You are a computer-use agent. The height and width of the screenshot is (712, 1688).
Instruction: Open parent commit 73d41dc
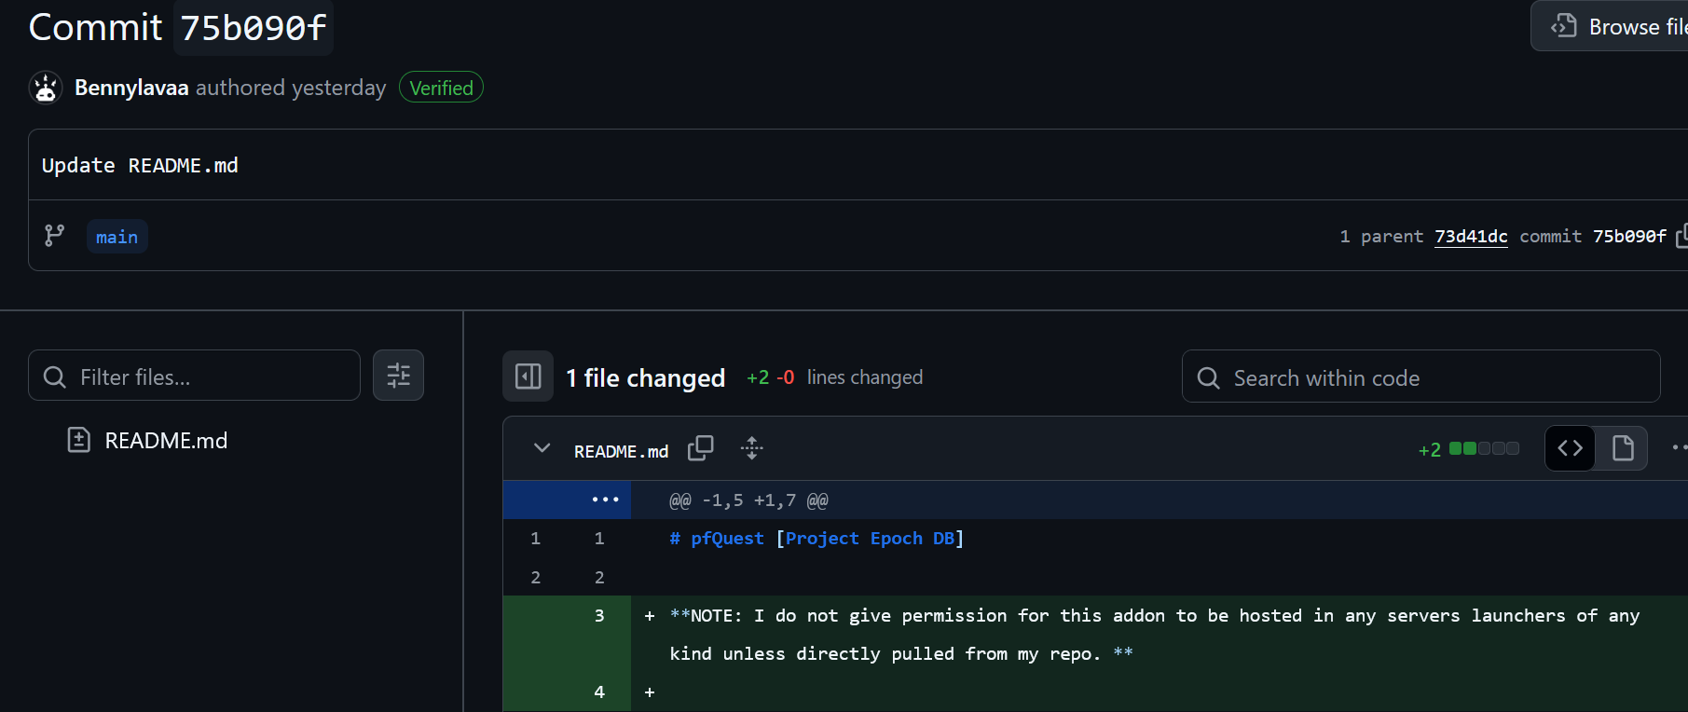coord(1471,237)
